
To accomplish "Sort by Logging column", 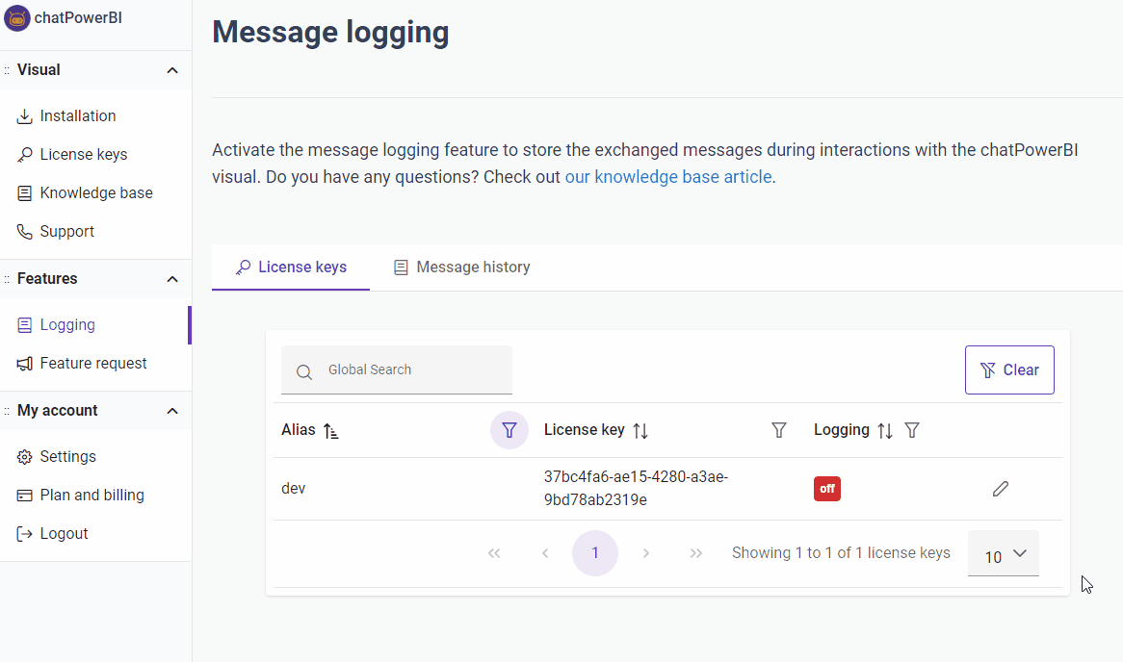I will click(x=885, y=431).
